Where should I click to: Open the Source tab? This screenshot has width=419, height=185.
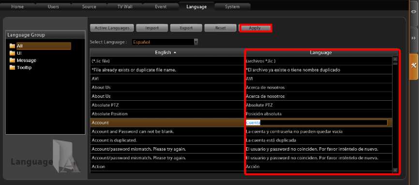point(89,7)
